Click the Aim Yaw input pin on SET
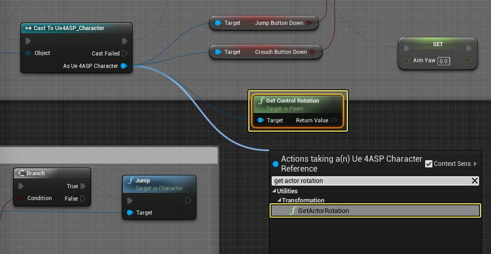The image size is (491, 254). coord(407,61)
